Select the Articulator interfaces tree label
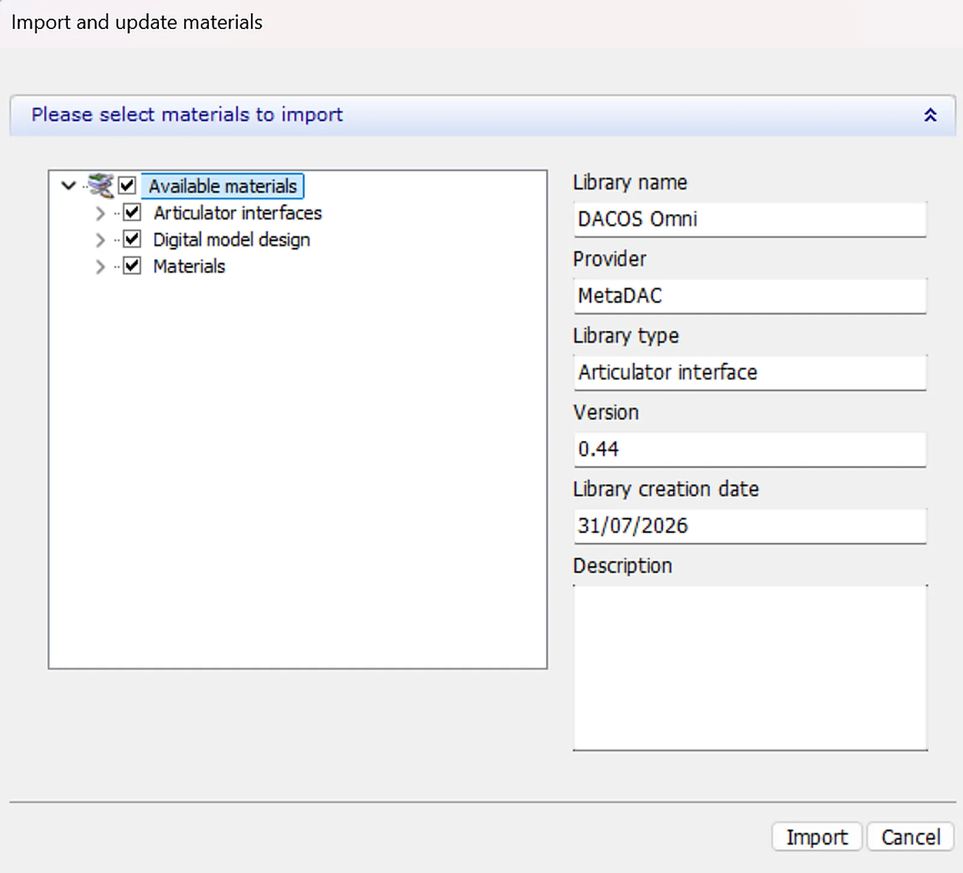The width and height of the screenshot is (963, 873). [x=238, y=213]
